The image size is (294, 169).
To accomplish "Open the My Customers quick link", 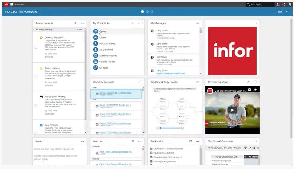I will [106, 50].
